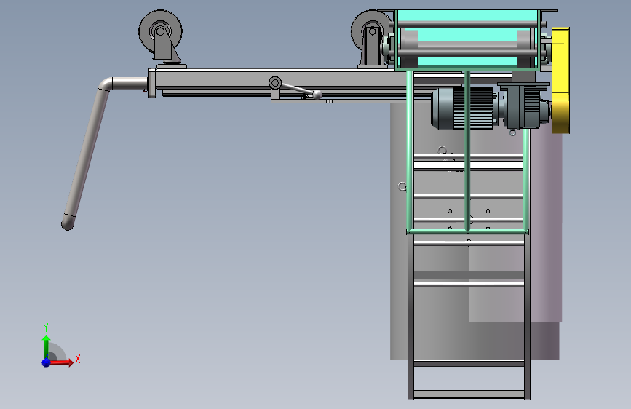
Task: Select the ball knob on lever handle
Action: [x=317, y=95]
